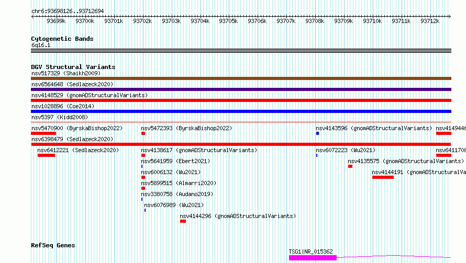Click the nsv3380758 (Audano2019) label
The image size is (466, 263).
[177, 194]
